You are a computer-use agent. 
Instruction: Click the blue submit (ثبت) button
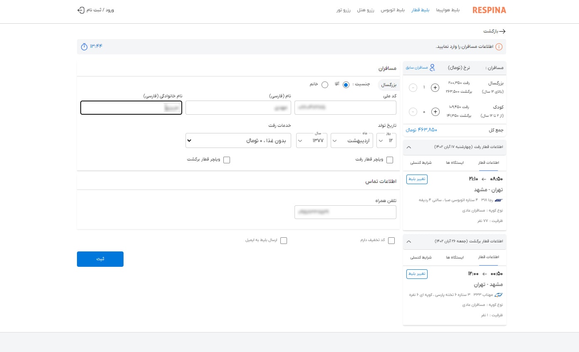100,259
